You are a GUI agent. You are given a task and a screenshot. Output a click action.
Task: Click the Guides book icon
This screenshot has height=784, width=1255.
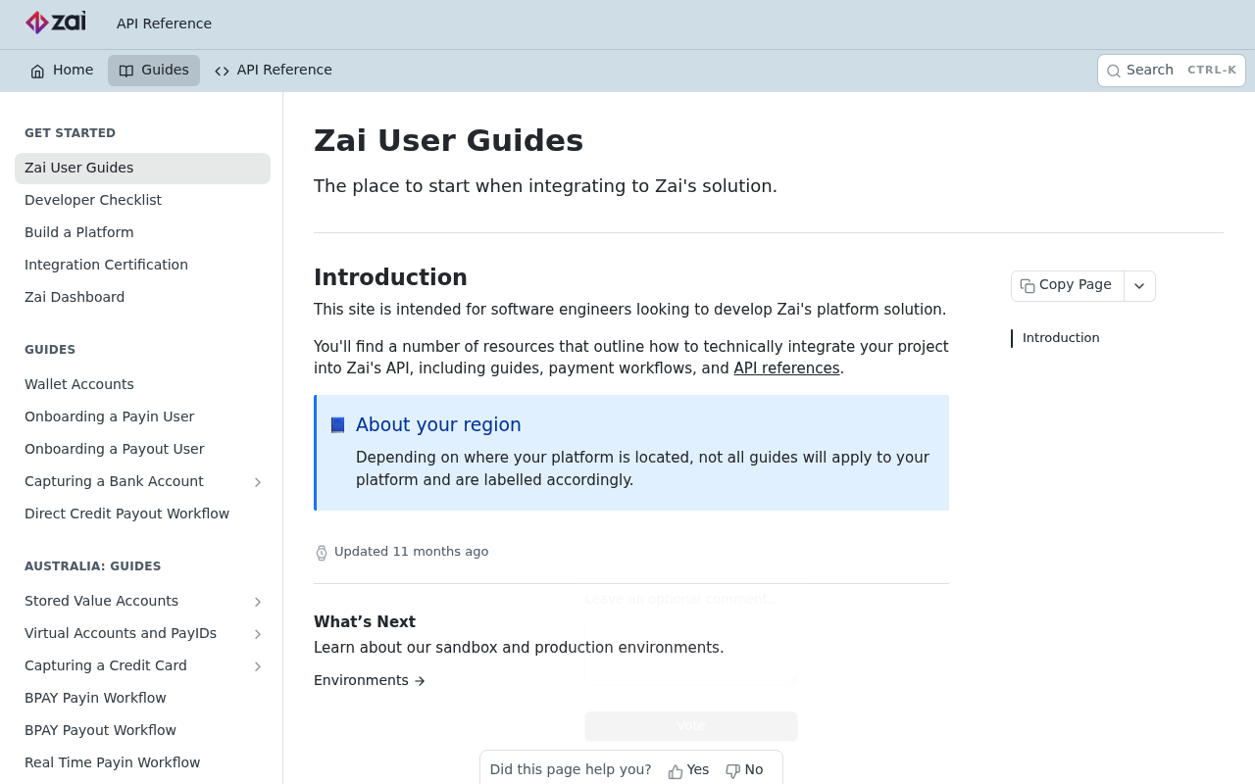(x=126, y=71)
